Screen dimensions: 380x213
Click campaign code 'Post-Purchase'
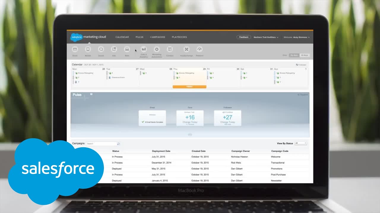click(278, 175)
